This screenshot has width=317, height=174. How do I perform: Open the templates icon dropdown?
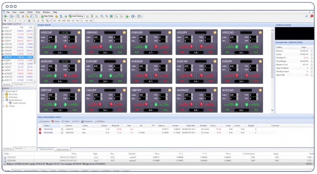pos(140,16)
